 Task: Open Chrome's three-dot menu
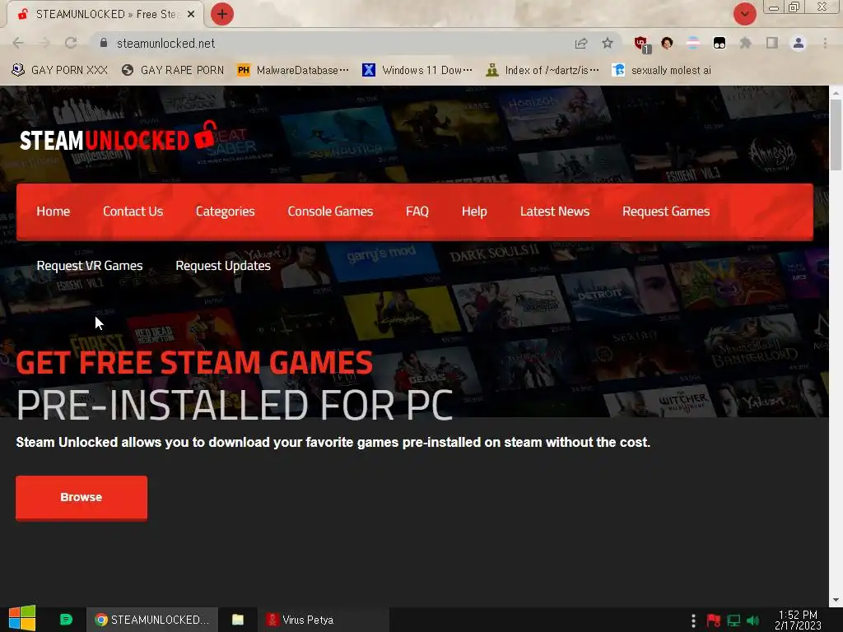click(x=825, y=43)
